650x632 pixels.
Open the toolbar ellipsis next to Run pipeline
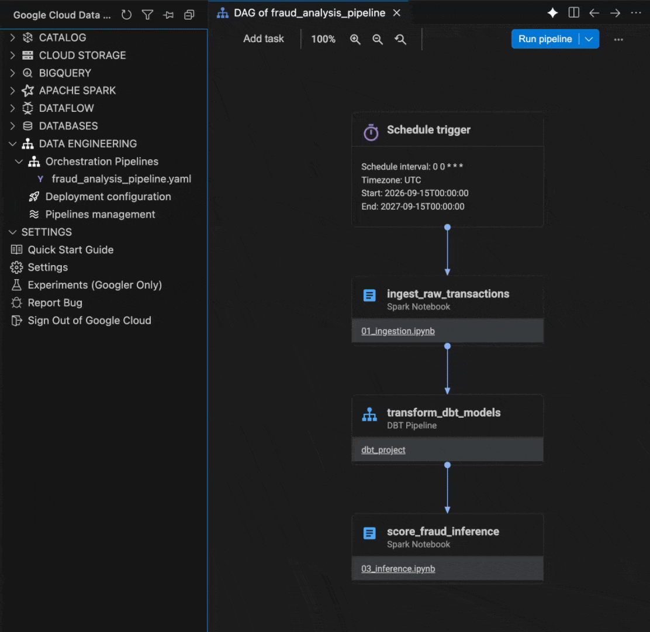click(x=618, y=39)
